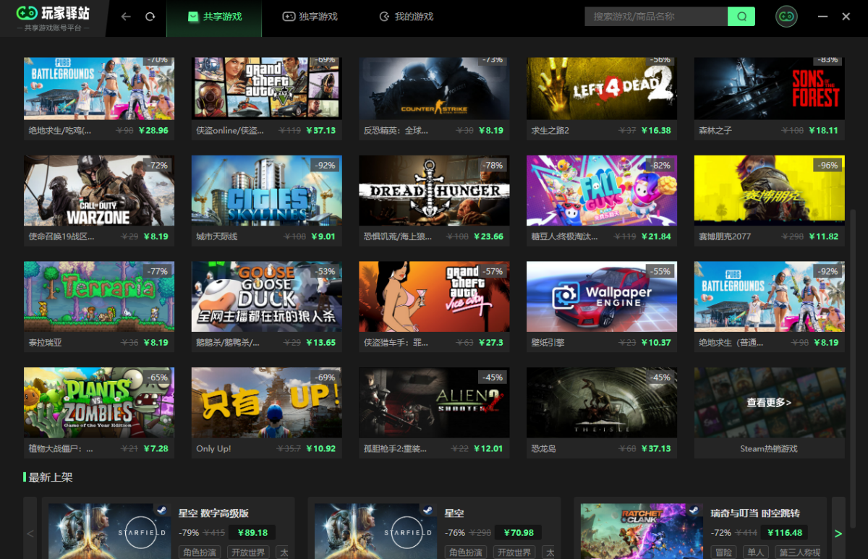Open the 我的游戏 tab
The height and width of the screenshot is (559, 868).
coord(407,16)
